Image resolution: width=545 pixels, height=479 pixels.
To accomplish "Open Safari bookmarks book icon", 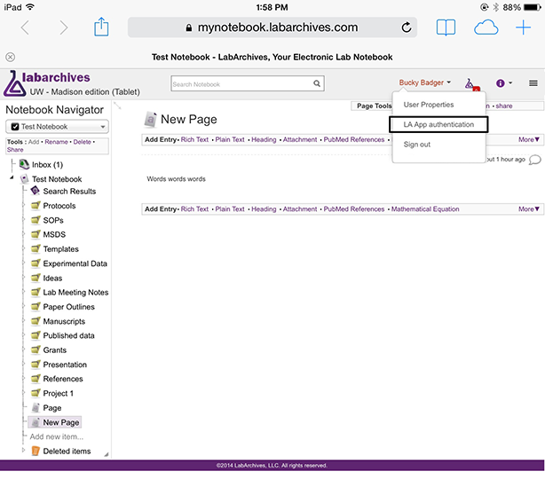I will 446,27.
